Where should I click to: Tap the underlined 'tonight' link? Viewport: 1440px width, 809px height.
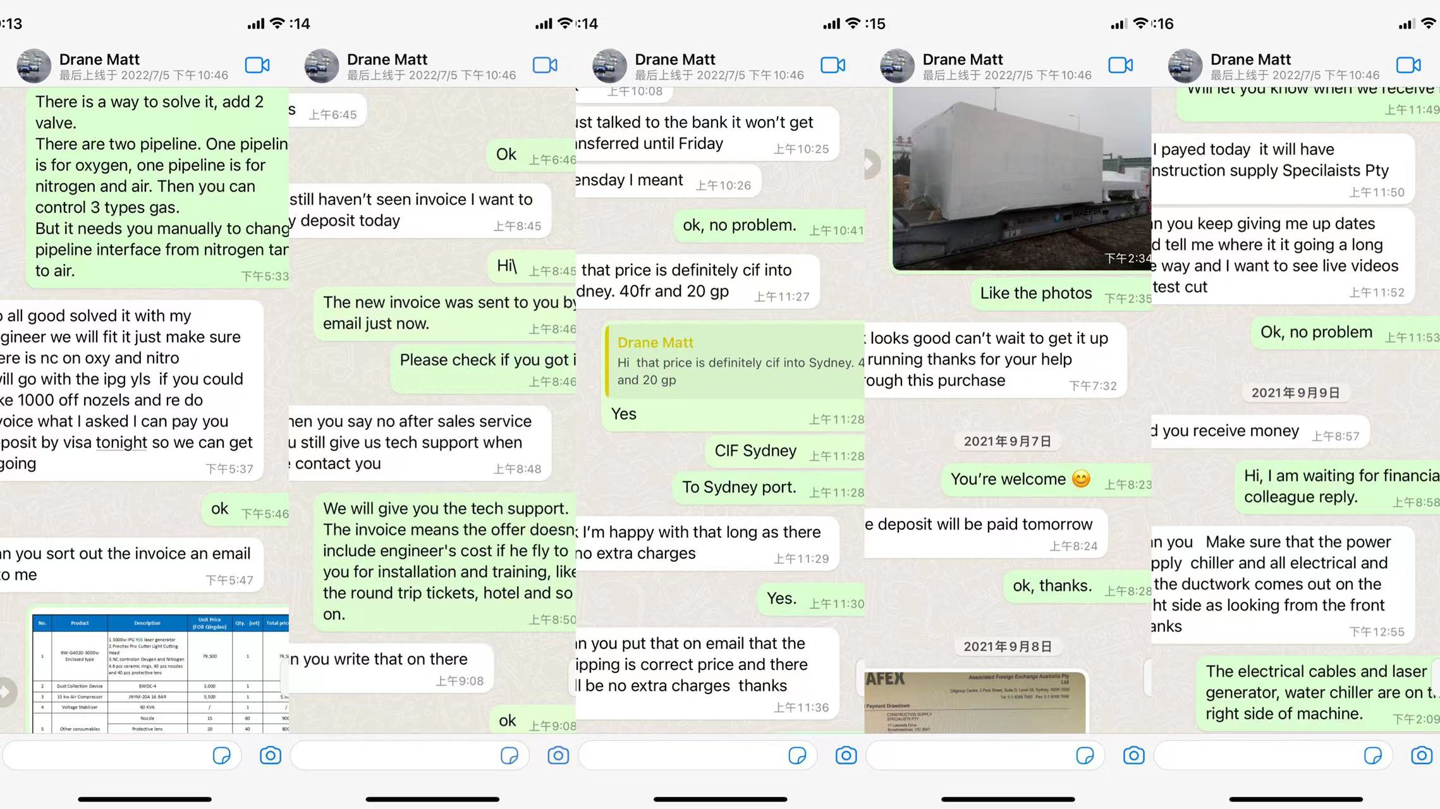[x=121, y=442]
